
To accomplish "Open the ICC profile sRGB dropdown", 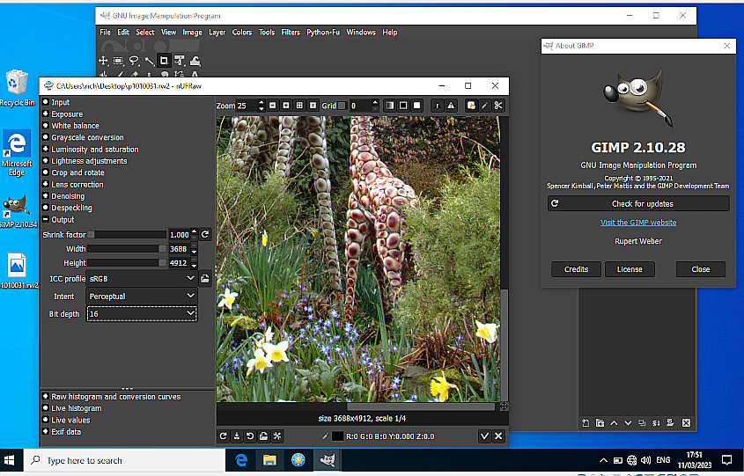I will click(x=141, y=278).
